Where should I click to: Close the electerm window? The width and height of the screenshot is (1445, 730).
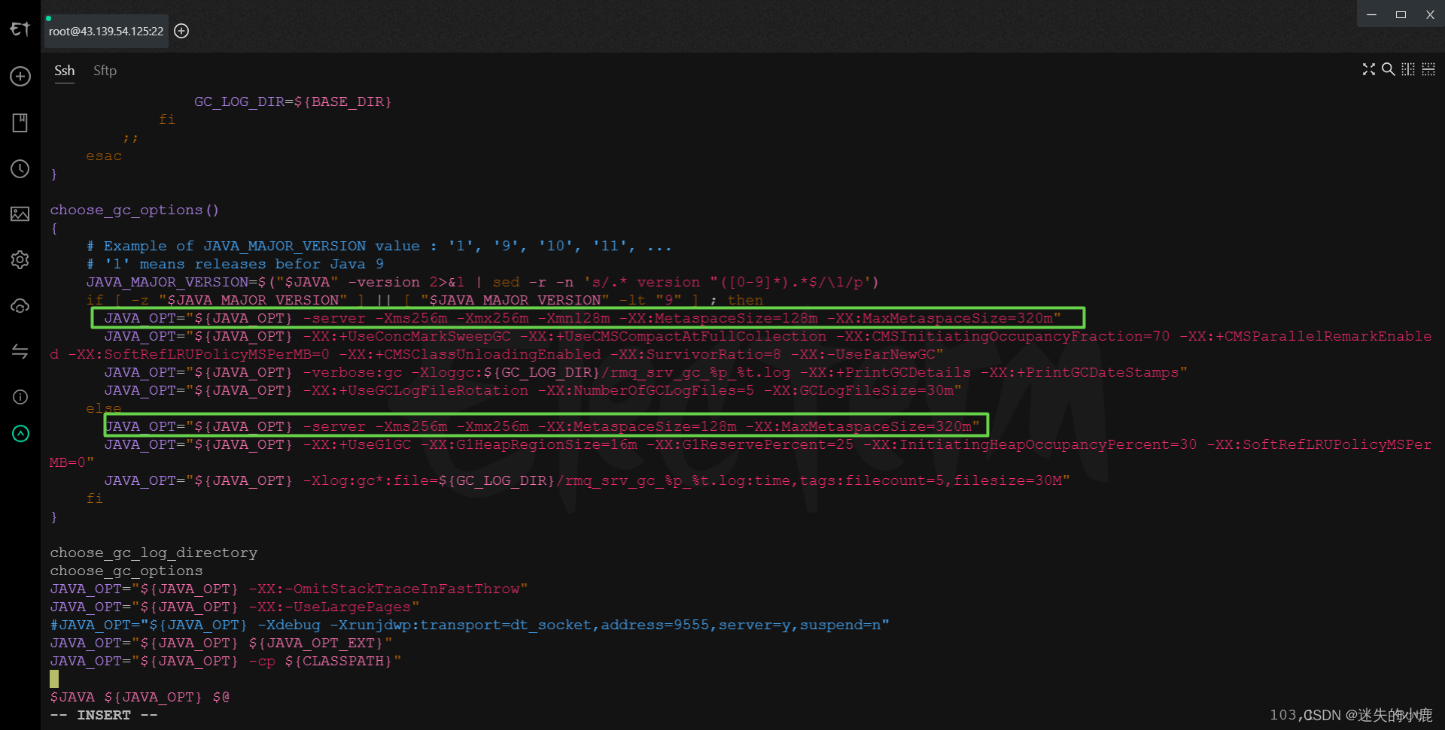1430,14
